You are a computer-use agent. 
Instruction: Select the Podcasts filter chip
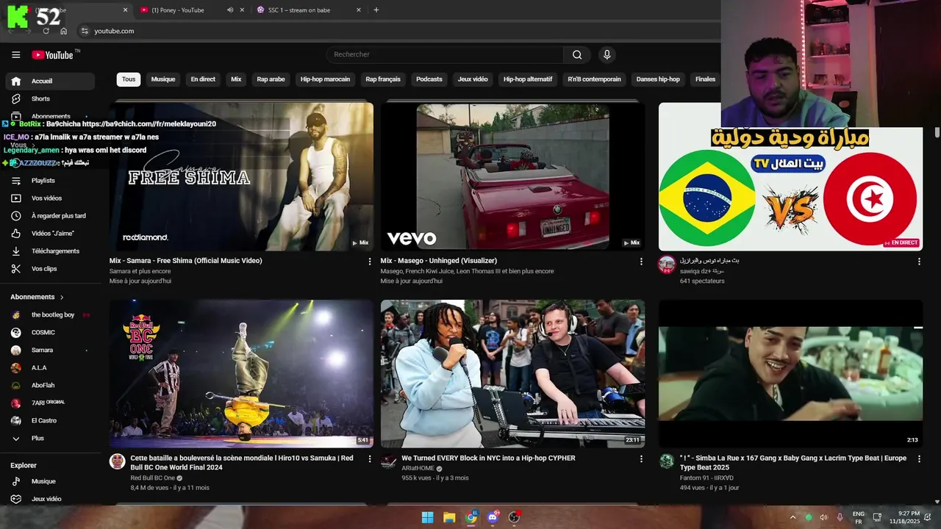pyautogui.click(x=429, y=79)
